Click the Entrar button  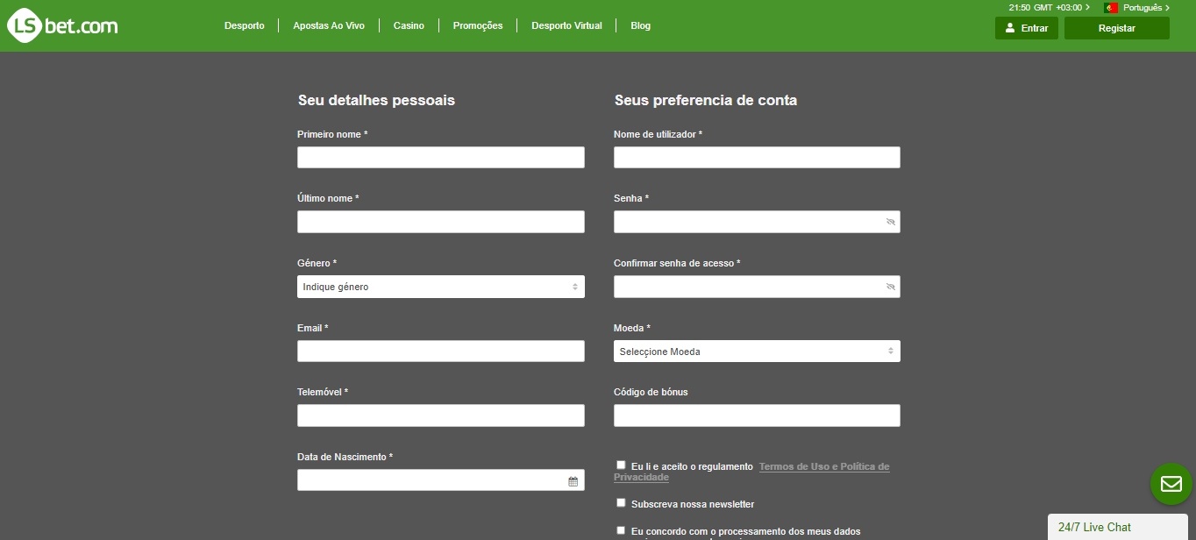click(x=1026, y=27)
